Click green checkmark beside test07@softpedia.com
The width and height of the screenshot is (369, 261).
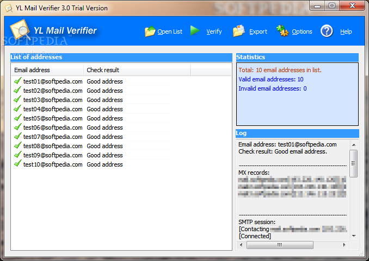click(x=17, y=136)
